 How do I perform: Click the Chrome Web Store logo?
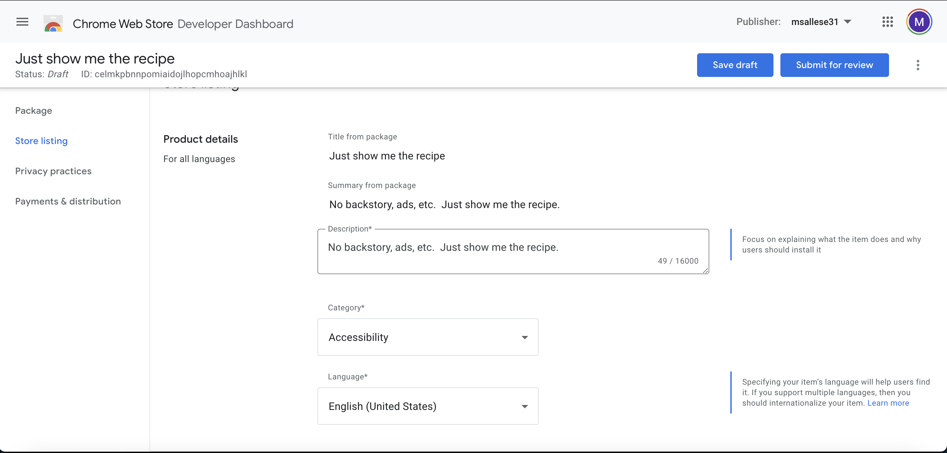coord(53,23)
